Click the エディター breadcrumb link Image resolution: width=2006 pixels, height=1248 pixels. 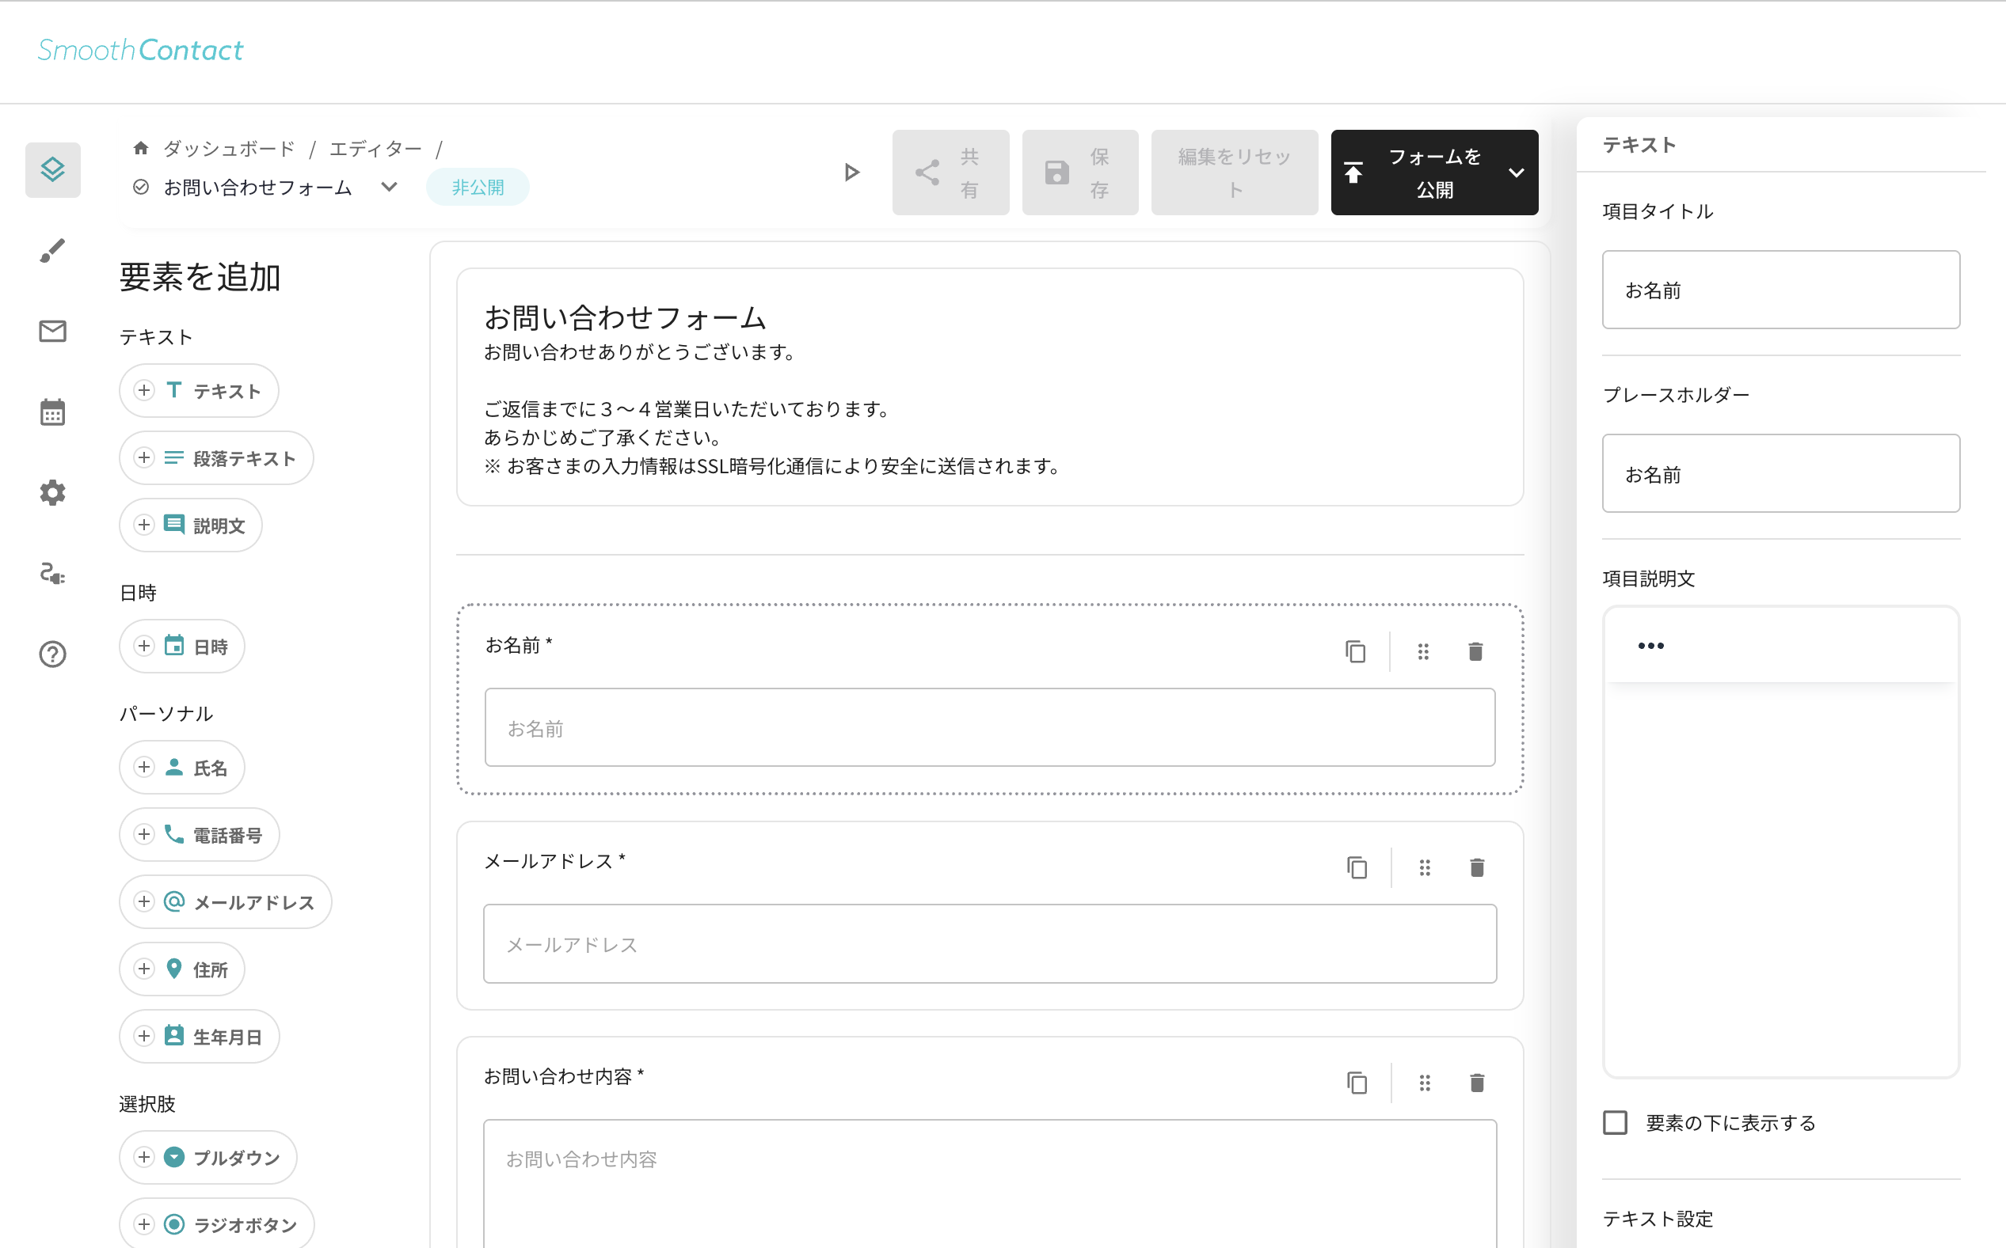tap(375, 149)
